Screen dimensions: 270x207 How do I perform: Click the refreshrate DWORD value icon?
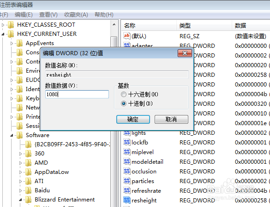(127, 191)
